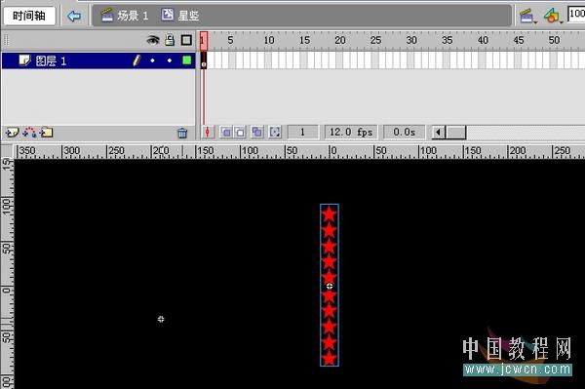Toggle the Onion Skin Outlines button
The height and width of the screenshot is (389, 585).
[240, 132]
